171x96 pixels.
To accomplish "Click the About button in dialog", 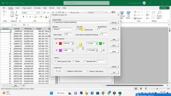I will [x=114, y=29].
